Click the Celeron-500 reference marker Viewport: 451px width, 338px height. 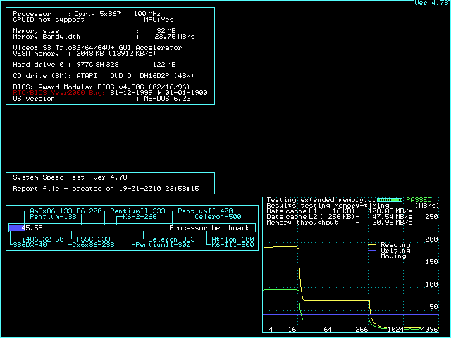coord(214,217)
